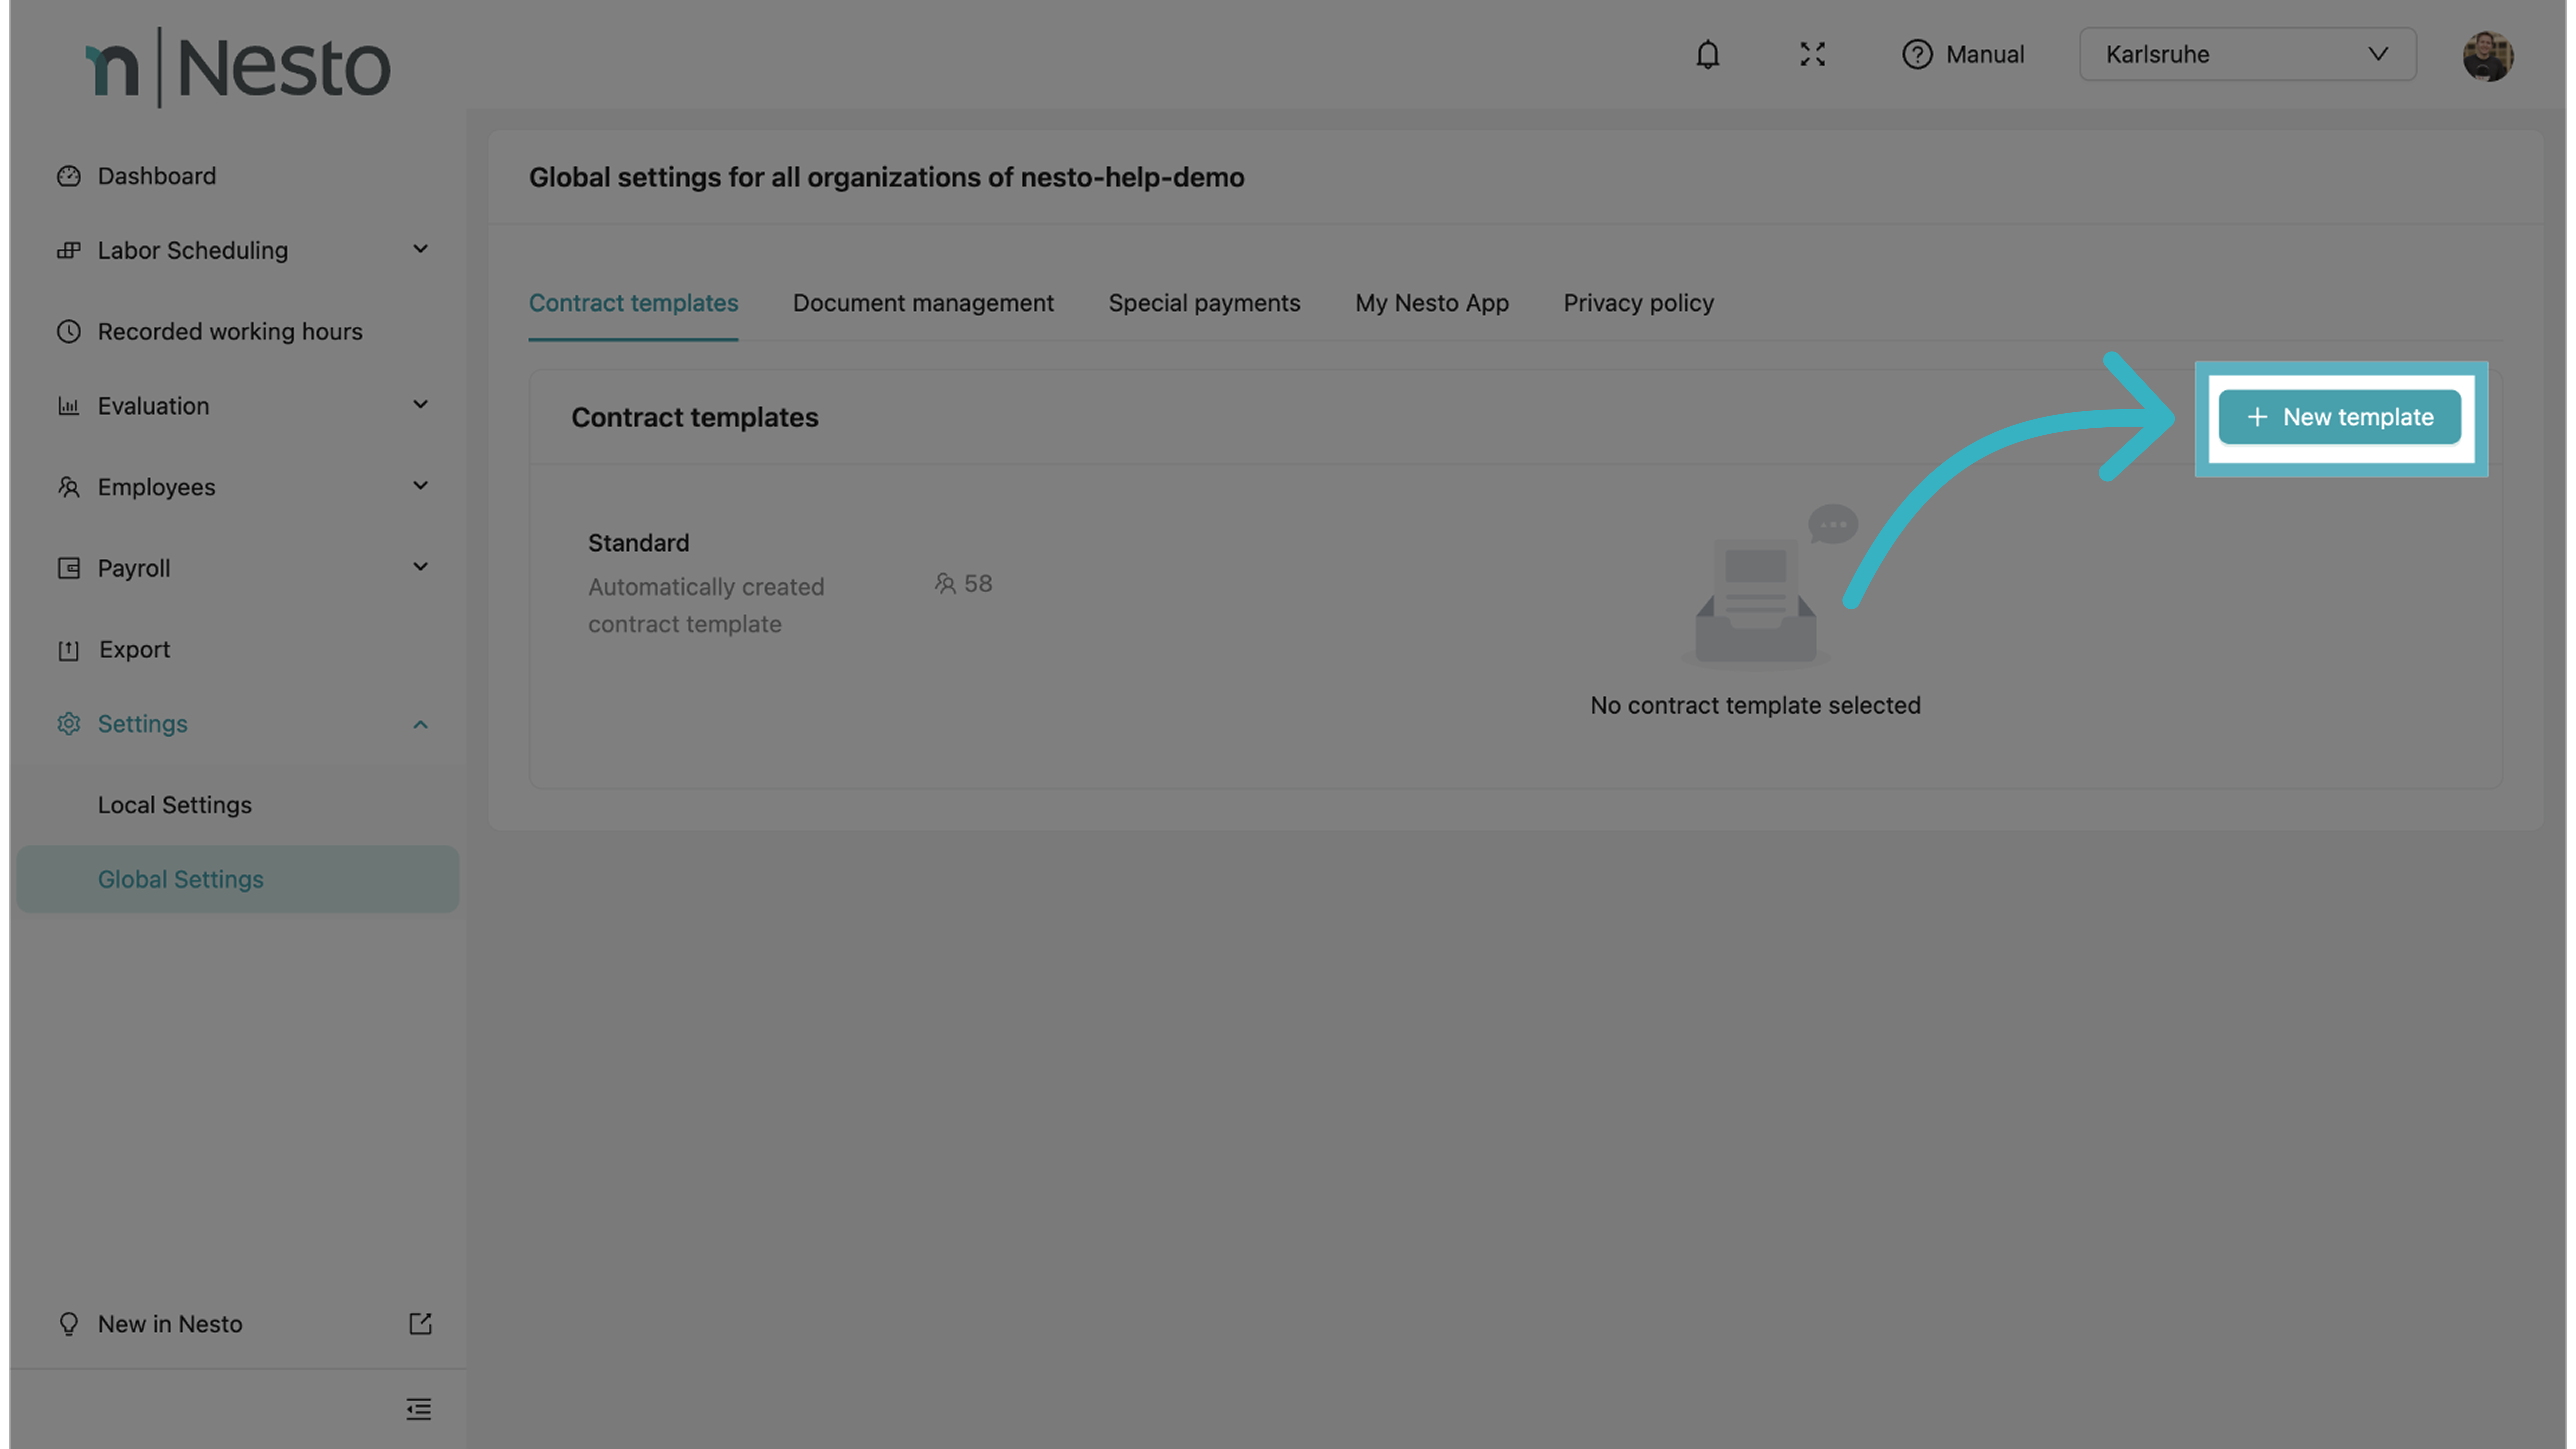Screen dimensions: 2576x1449
Task: Switch to Special payments tab
Action: 1204,303
